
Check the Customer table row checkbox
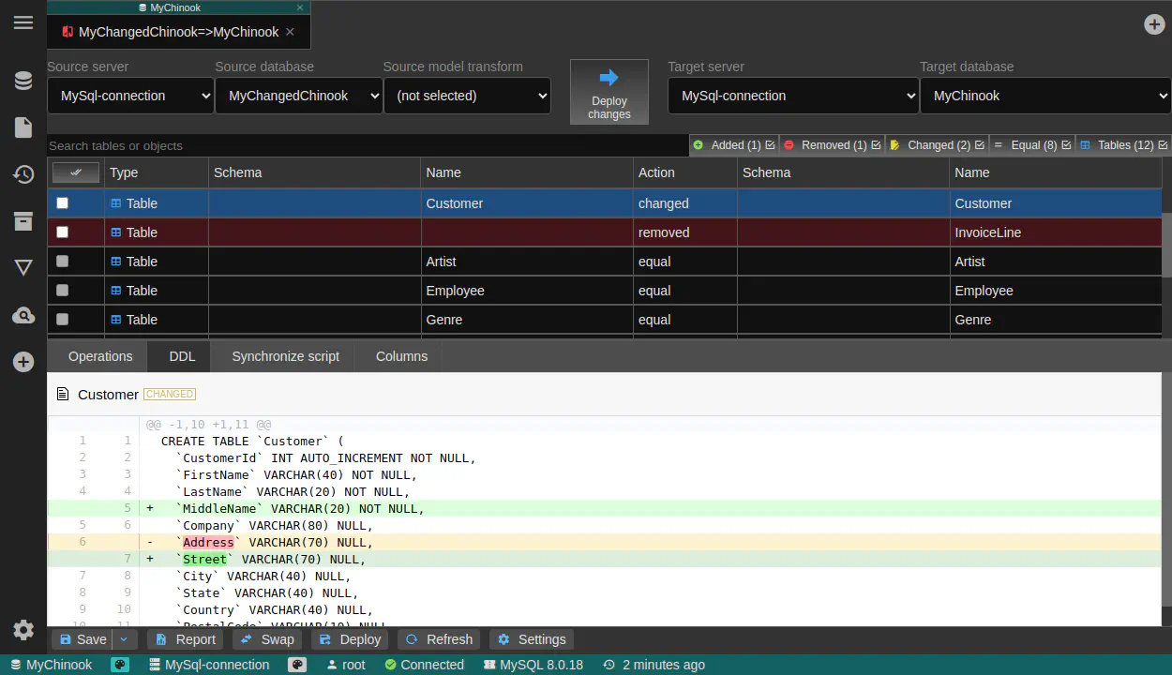(63, 203)
